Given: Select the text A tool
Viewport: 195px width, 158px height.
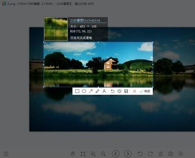Looking at the screenshot, I should coord(104,91).
